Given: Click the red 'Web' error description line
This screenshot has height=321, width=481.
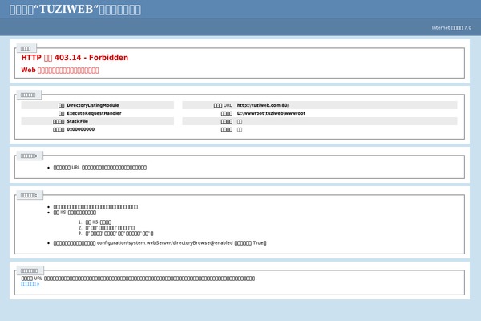Looking at the screenshot, I should (60, 71).
